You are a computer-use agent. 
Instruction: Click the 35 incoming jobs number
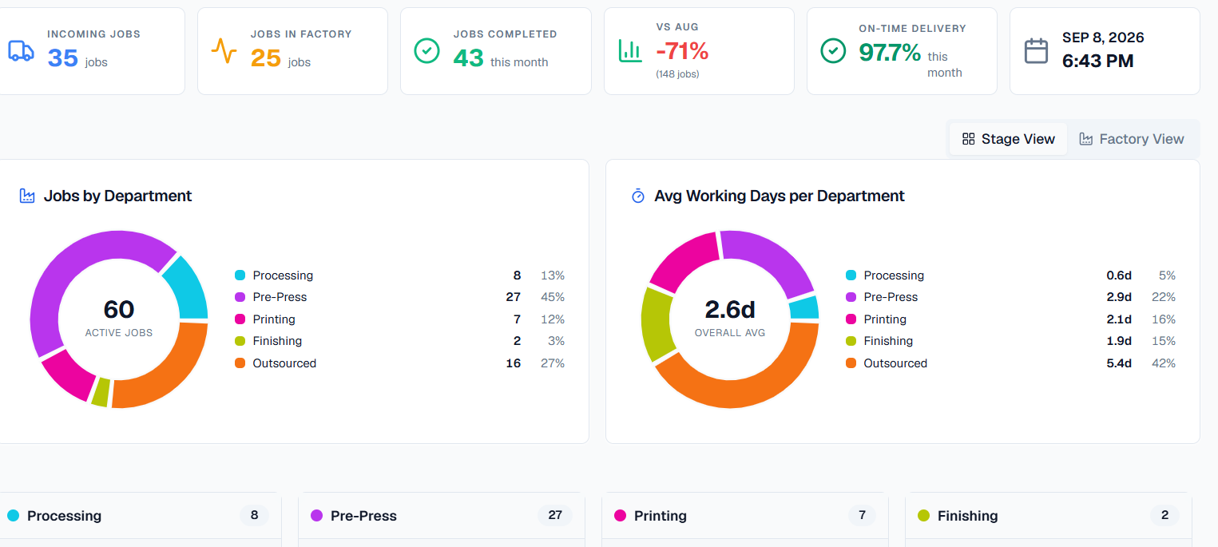tap(62, 58)
